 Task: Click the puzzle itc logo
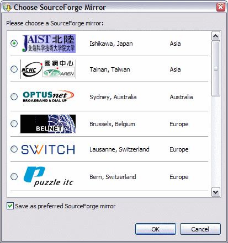49,176
